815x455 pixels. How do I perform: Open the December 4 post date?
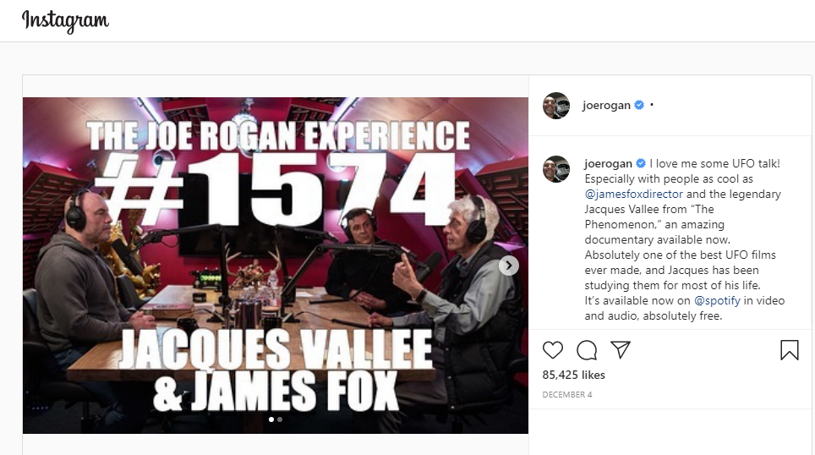click(x=567, y=395)
